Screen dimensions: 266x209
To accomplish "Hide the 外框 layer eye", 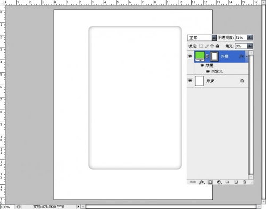I will pos(190,56).
